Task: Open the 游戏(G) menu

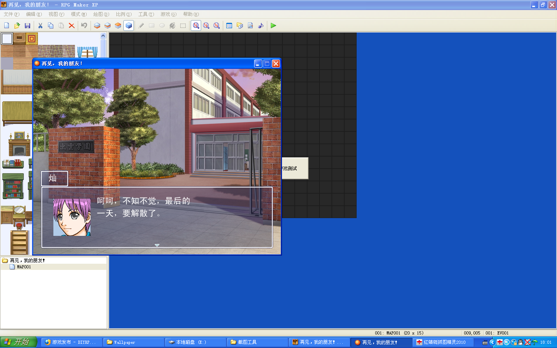Action: pyautogui.click(x=169, y=14)
